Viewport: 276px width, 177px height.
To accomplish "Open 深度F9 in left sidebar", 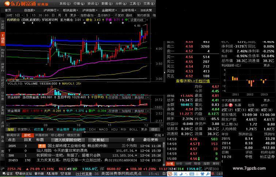I will click(x=3, y=68).
